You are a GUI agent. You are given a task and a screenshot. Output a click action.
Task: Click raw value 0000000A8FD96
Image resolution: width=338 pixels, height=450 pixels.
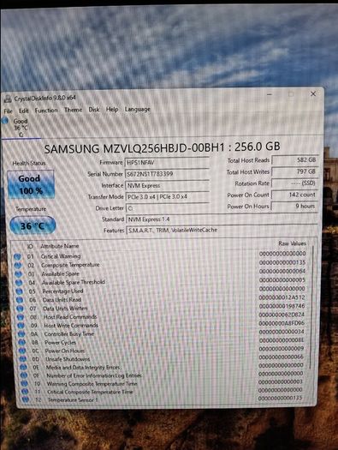[x=282, y=323]
